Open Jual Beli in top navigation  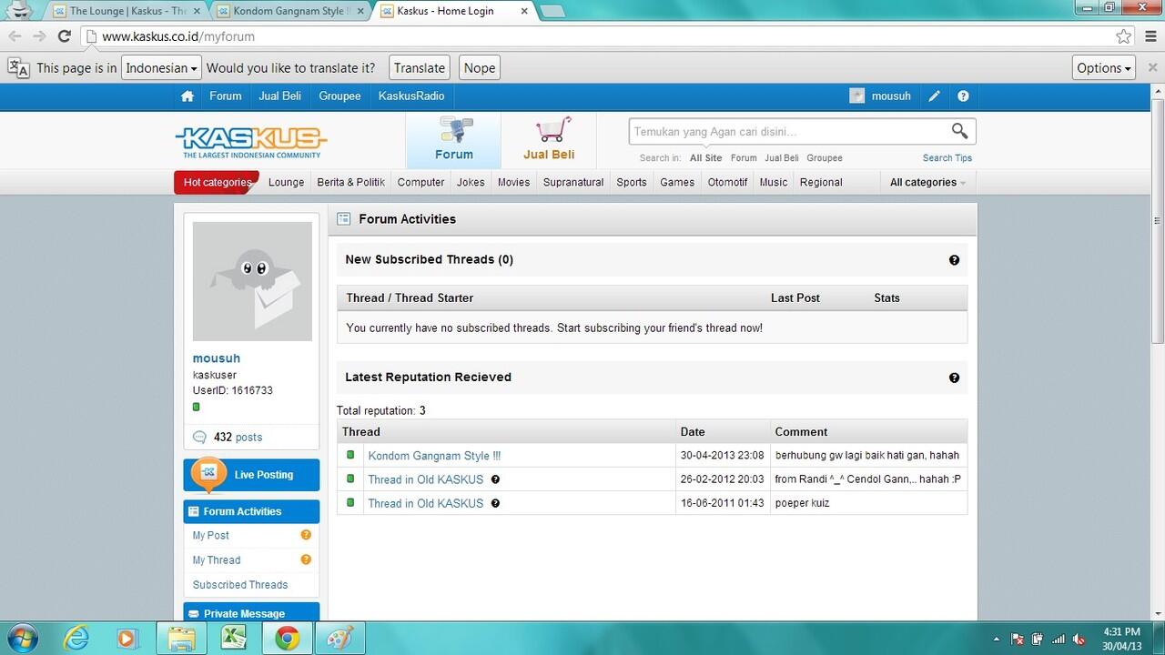click(x=279, y=96)
